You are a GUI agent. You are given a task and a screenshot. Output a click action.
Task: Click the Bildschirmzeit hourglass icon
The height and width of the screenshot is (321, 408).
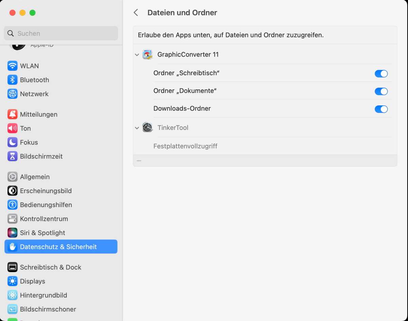(x=13, y=156)
